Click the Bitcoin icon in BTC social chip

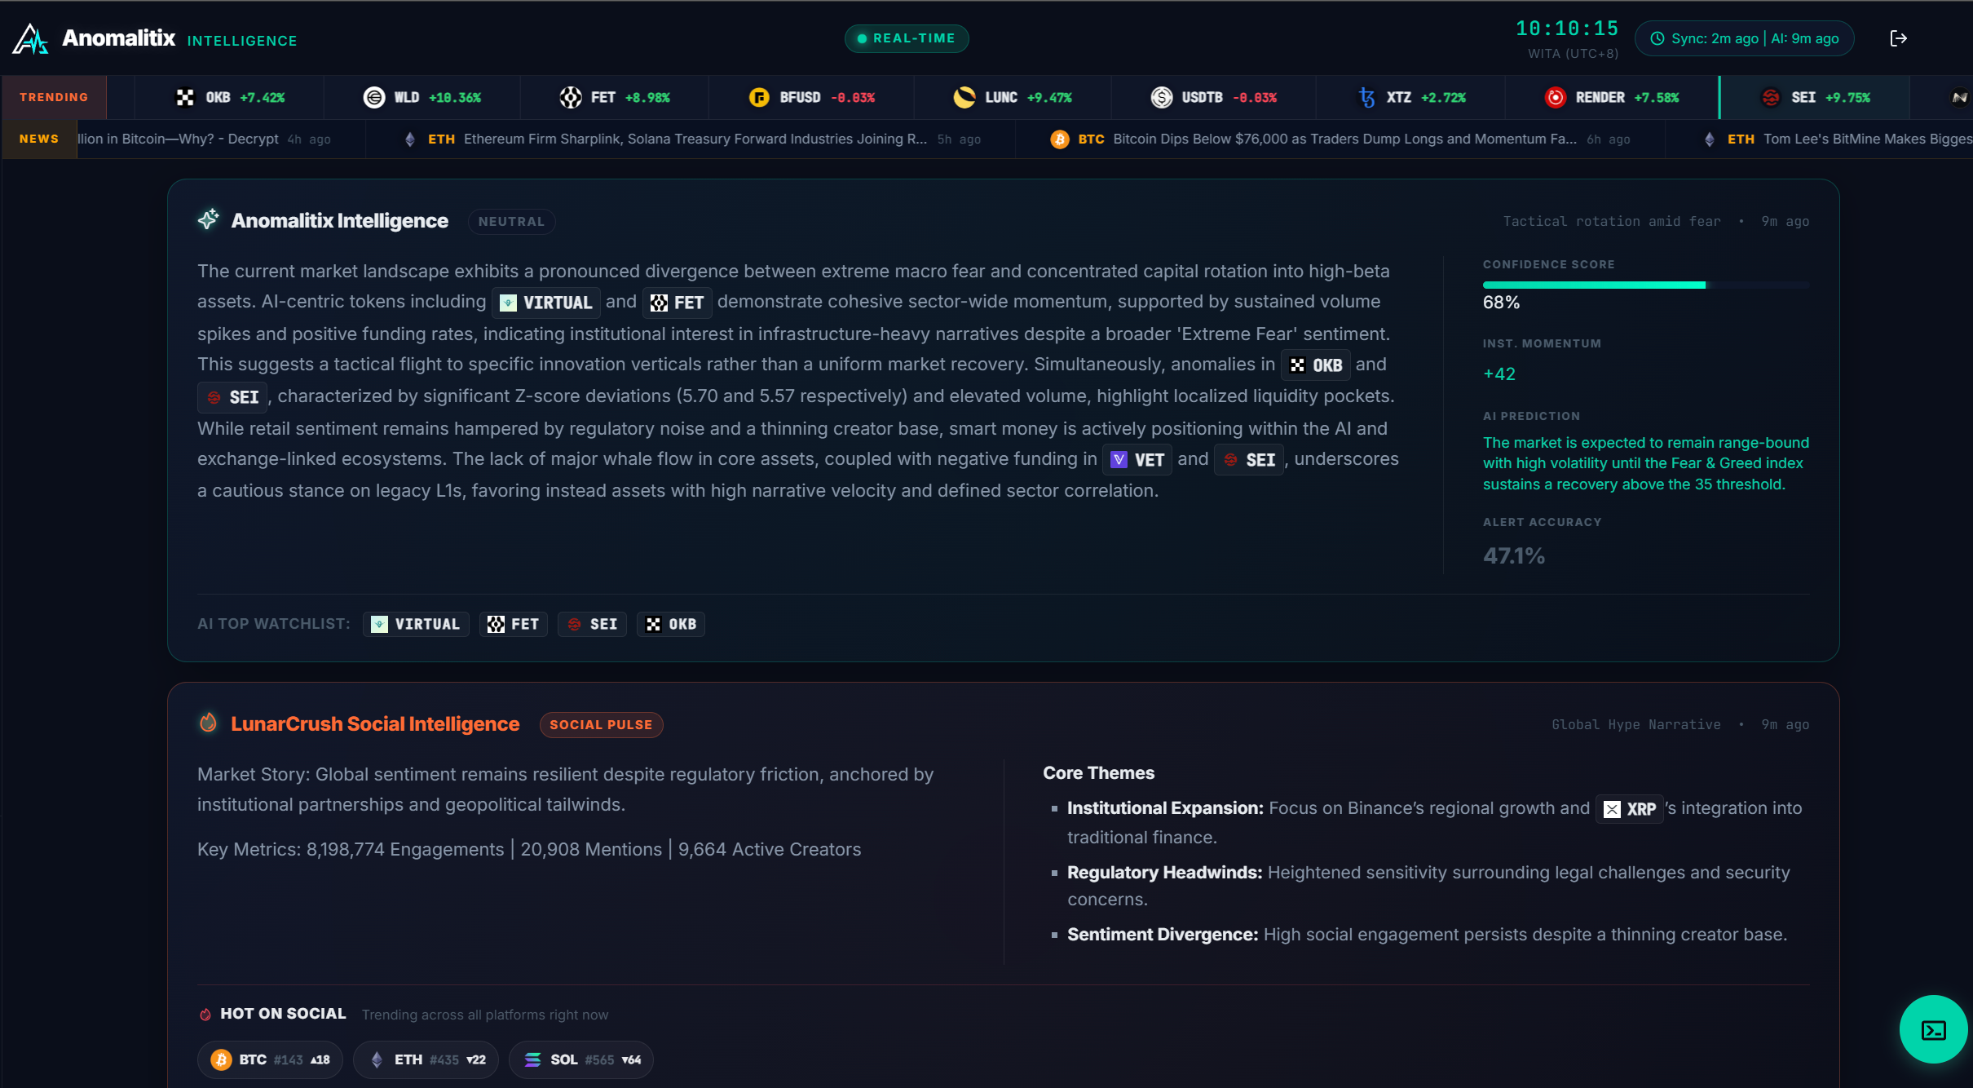pos(221,1059)
